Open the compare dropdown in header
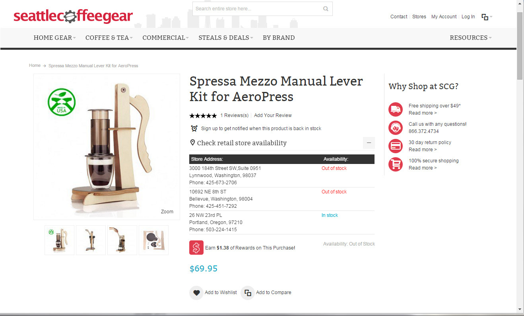The image size is (524, 316). pyautogui.click(x=487, y=17)
